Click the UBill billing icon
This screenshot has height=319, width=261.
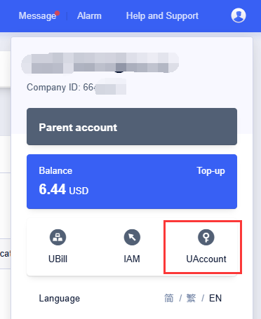pos(58,237)
